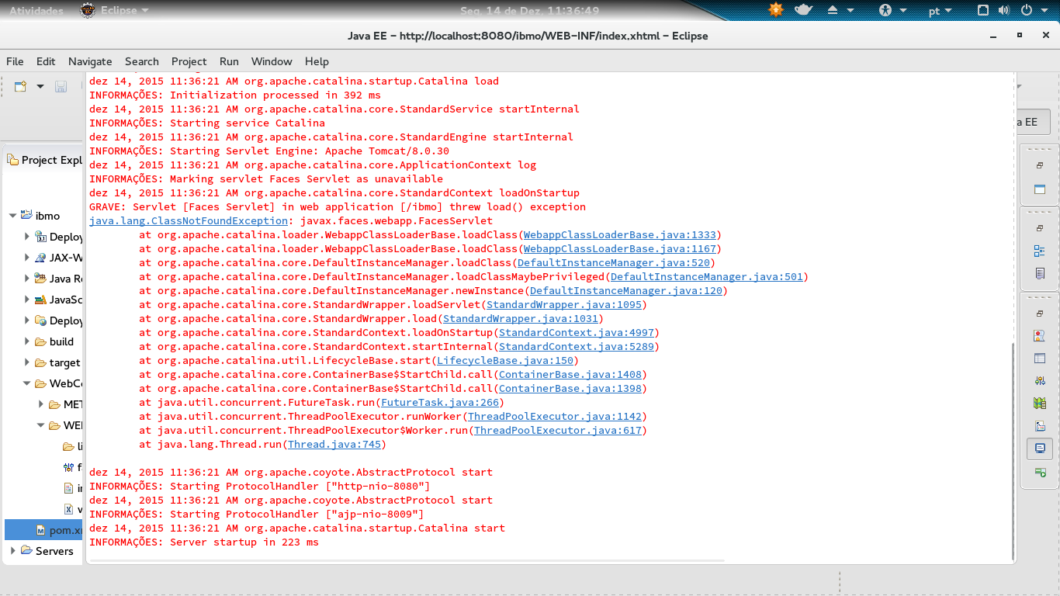Click the console vertical scrollbar
1060x596 pixels.
[x=1011, y=450]
